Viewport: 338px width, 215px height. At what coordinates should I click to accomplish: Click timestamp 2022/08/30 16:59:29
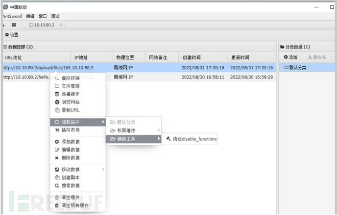252,77
